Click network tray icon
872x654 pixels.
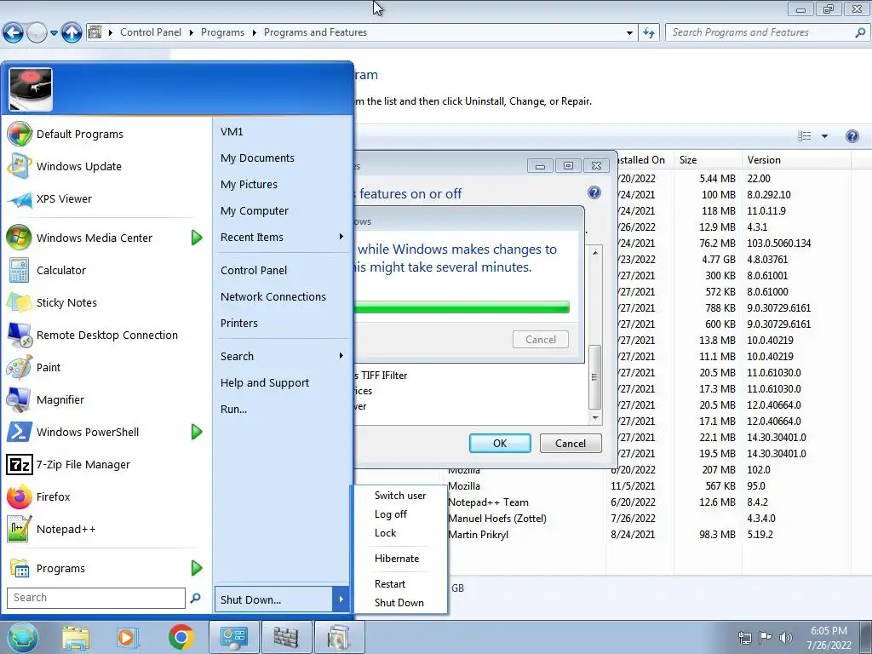tap(744, 638)
